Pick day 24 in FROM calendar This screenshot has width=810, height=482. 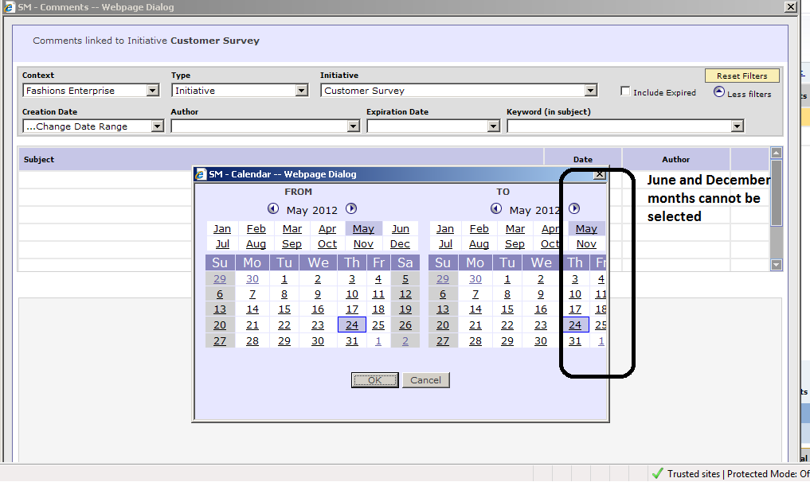tap(352, 325)
